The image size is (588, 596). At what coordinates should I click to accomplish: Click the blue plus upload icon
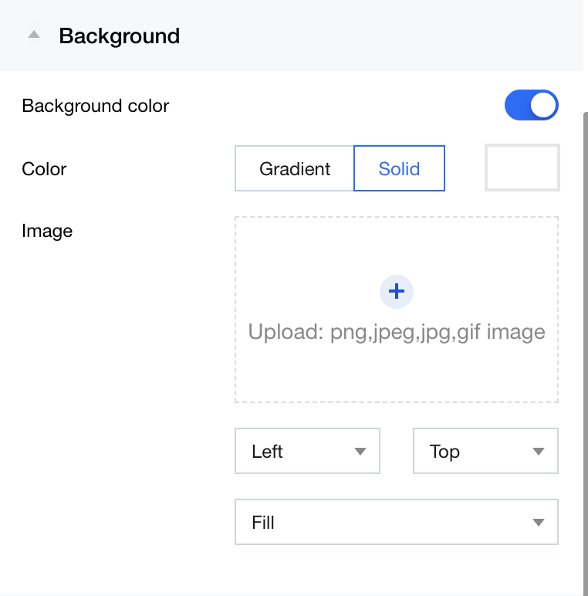click(x=397, y=291)
